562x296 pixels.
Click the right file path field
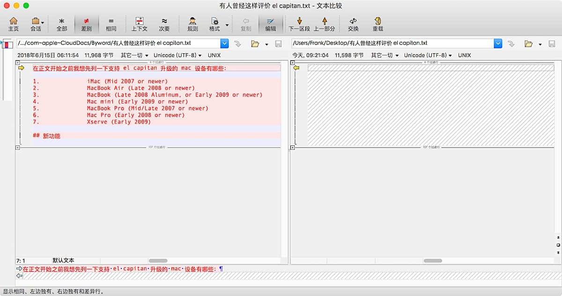[392, 43]
